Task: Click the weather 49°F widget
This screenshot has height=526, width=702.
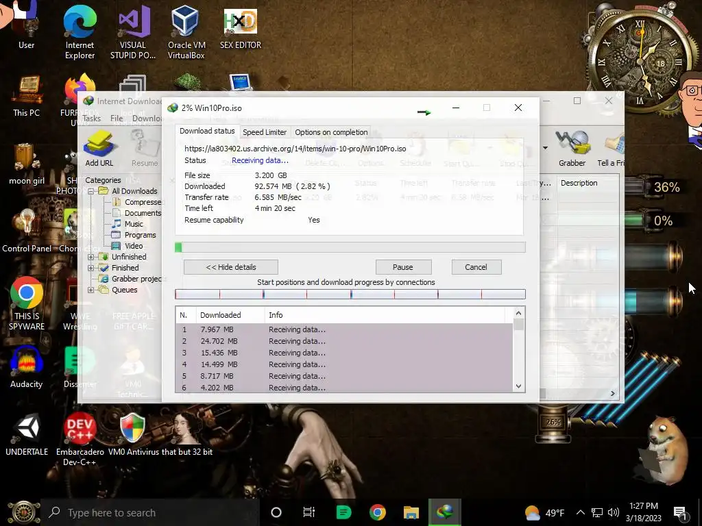Action: coord(545,512)
